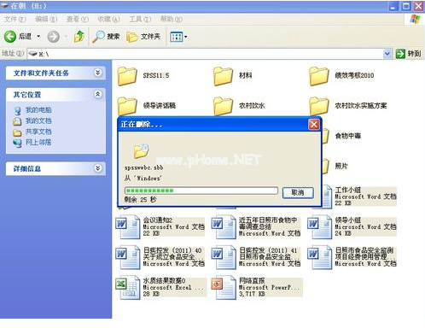Go up one folder level icon
Image resolution: width=425 pixels, height=334 pixels.
[x=79, y=37]
